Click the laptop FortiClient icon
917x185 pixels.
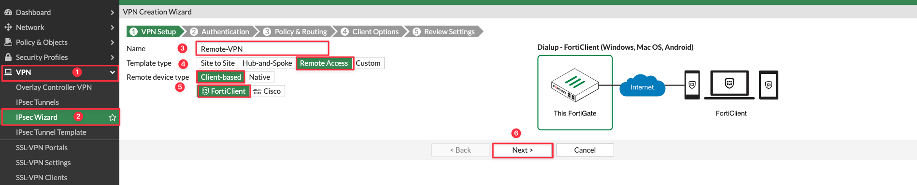729,85
